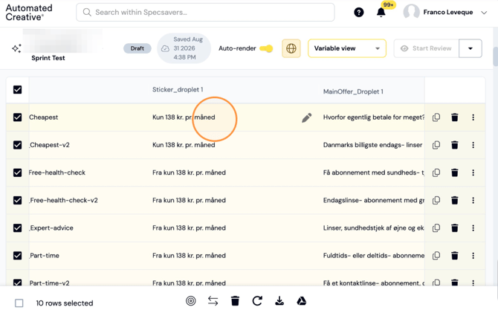498x316 pixels.
Task: Open more options for Free-health-check row
Action: click(x=473, y=172)
